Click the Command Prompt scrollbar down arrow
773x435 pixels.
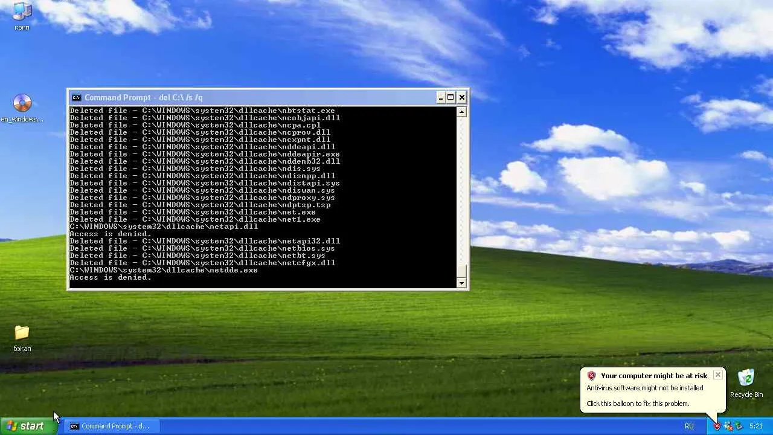coord(462,283)
